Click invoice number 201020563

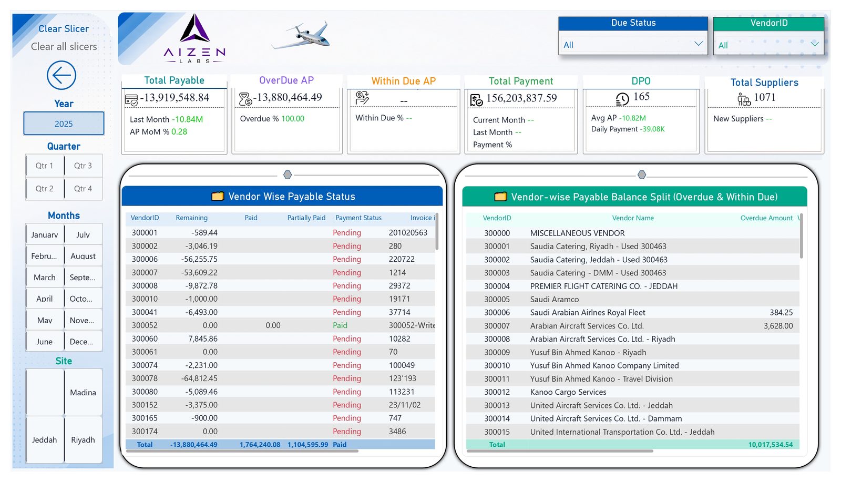point(408,232)
